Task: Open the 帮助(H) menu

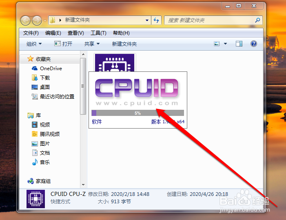Action: pyautogui.click(x=121, y=33)
